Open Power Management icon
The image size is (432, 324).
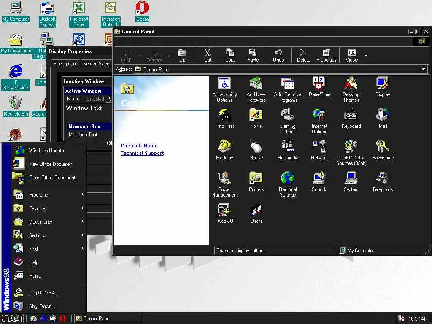224,185
